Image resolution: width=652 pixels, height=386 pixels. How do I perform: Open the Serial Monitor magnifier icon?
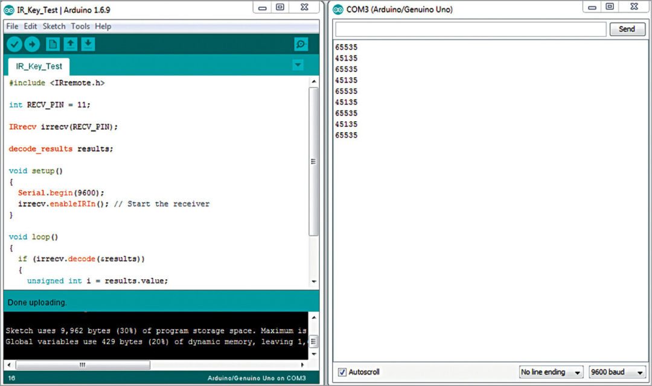[300, 44]
